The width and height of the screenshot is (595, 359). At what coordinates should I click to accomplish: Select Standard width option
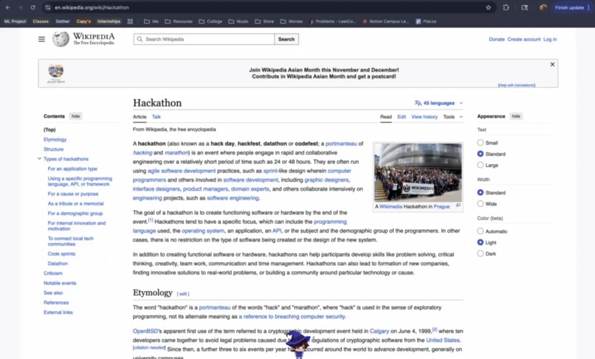click(x=480, y=193)
